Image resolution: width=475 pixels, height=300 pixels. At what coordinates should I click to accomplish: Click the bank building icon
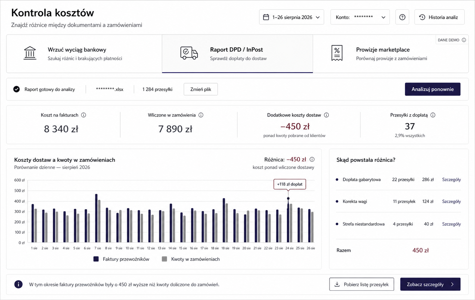(x=30, y=53)
